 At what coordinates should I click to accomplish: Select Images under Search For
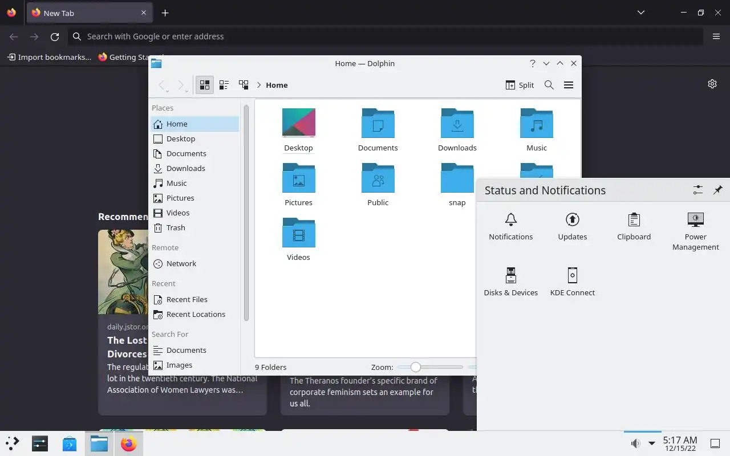point(194,365)
